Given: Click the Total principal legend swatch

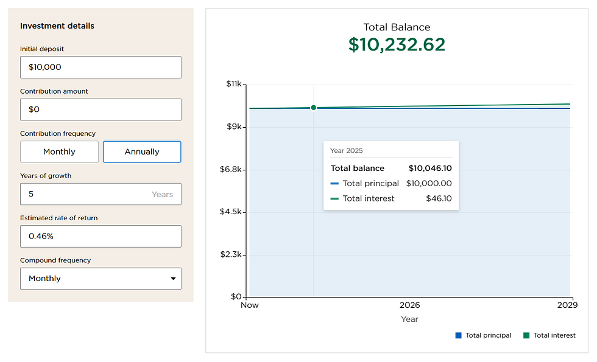Looking at the screenshot, I should pyautogui.click(x=458, y=335).
